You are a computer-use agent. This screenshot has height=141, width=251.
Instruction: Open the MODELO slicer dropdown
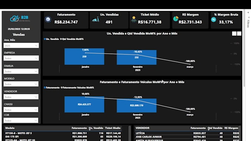(21, 84)
